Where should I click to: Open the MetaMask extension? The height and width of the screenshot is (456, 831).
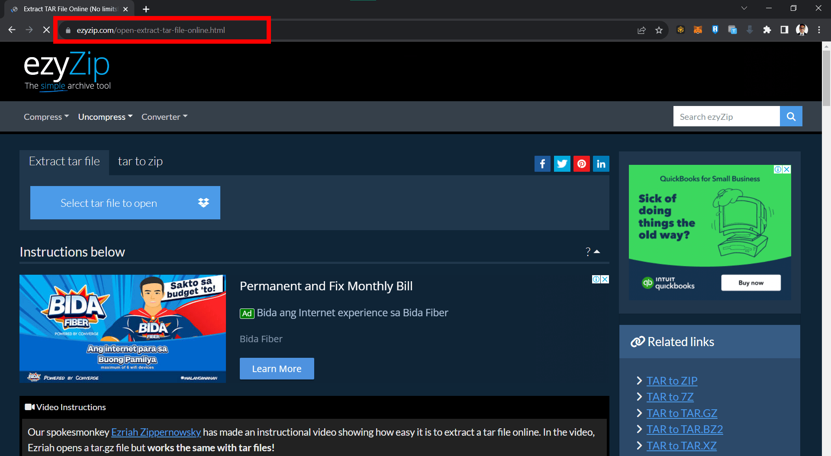(698, 30)
